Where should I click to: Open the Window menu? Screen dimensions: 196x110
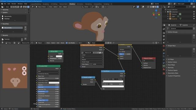[20, 4]
